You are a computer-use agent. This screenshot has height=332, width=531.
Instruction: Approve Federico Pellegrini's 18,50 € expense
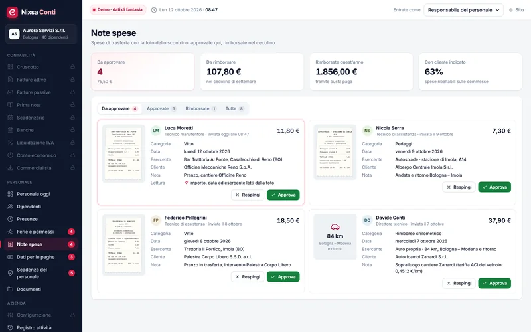[283, 277]
